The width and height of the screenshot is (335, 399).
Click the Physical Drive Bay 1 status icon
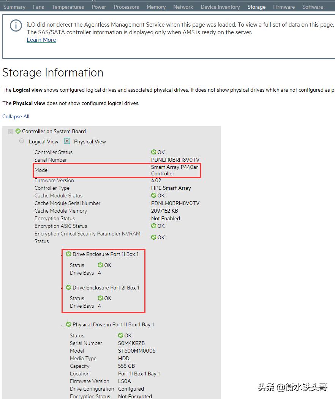click(68, 324)
